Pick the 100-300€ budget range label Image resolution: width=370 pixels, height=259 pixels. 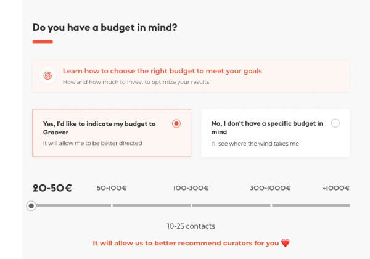tap(191, 188)
